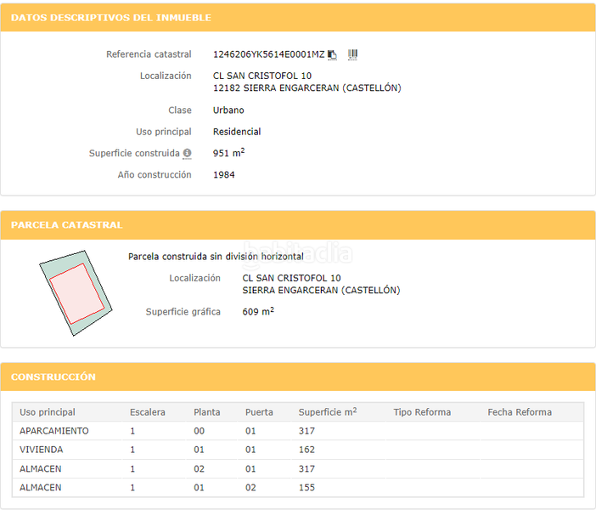Click the Datos Descriptivos del Inmueble header

pos(111,18)
